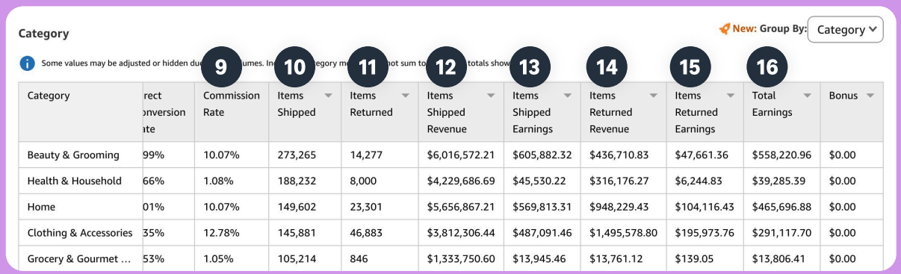The height and width of the screenshot is (274, 901).
Task: Click the $569,813.31 shipped earnings cell
Action: click(x=542, y=207)
